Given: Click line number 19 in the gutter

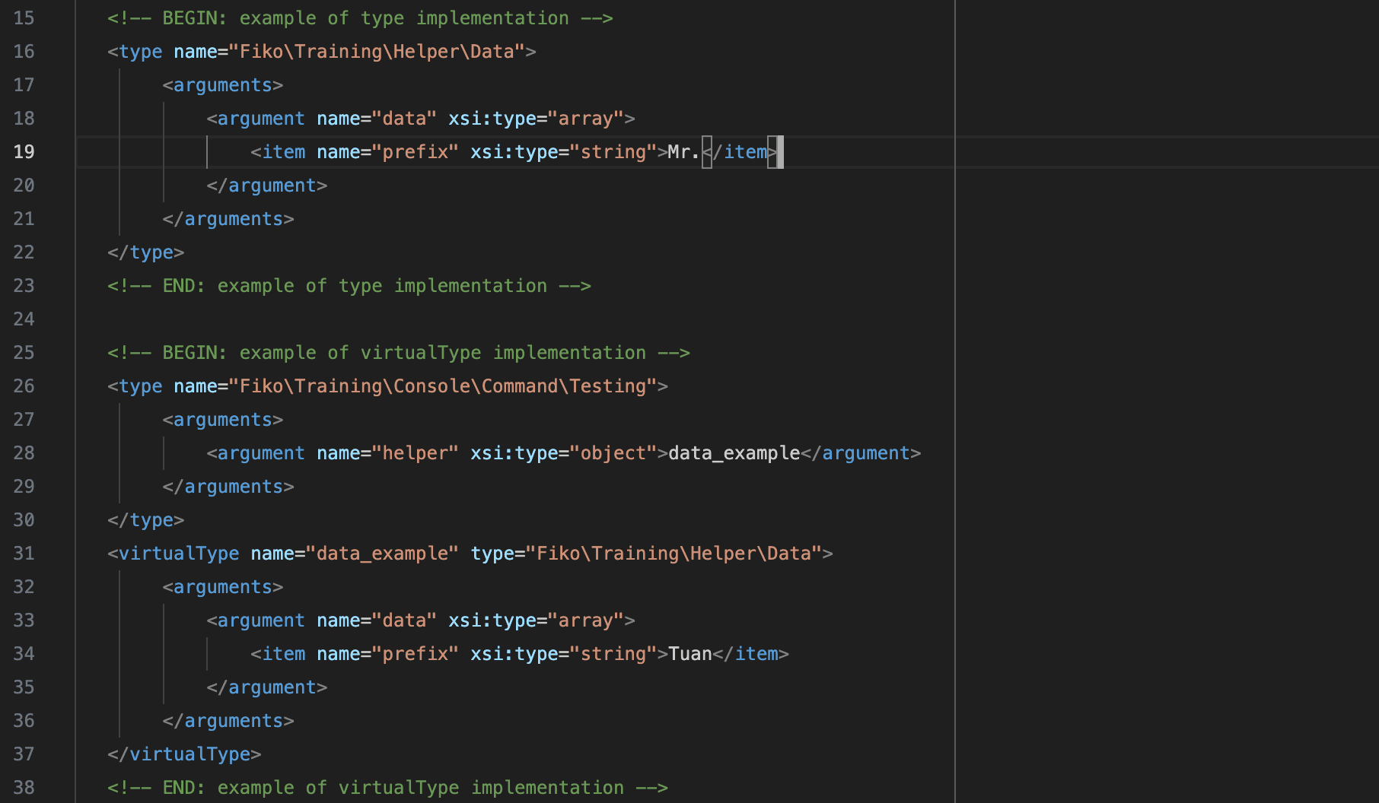Looking at the screenshot, I should [x=24, y=151].
